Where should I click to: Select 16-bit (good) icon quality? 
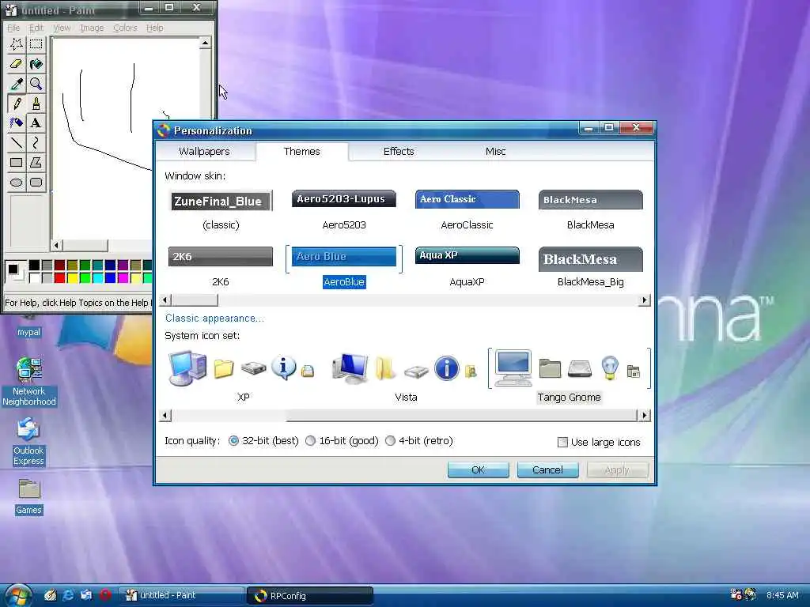(342, 441)
